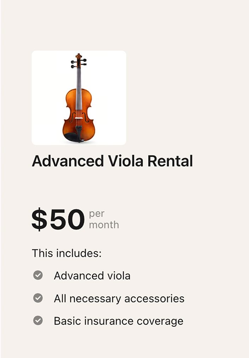249x358 pixels.
Task: Click the $50 price amount
Action: coord(58,220)
